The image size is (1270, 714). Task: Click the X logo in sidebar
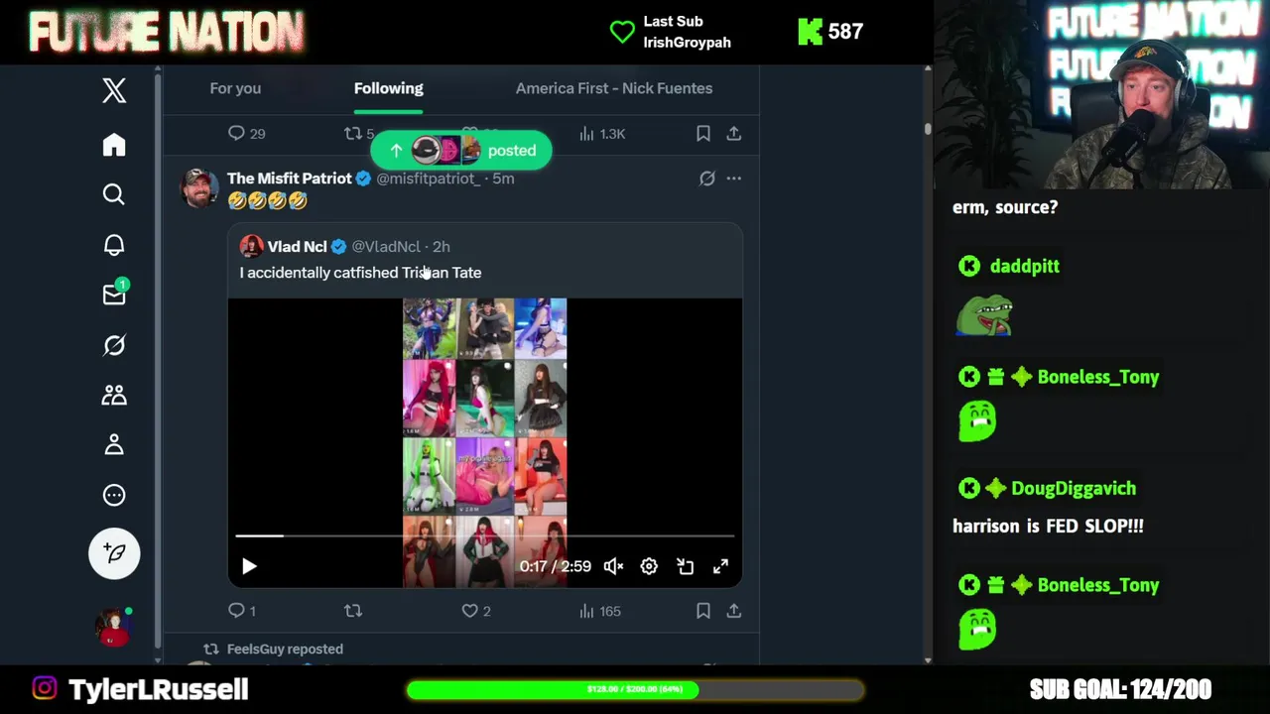click(x=114, y=90)
